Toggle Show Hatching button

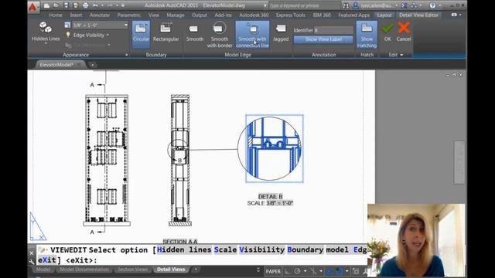point(367,35)
